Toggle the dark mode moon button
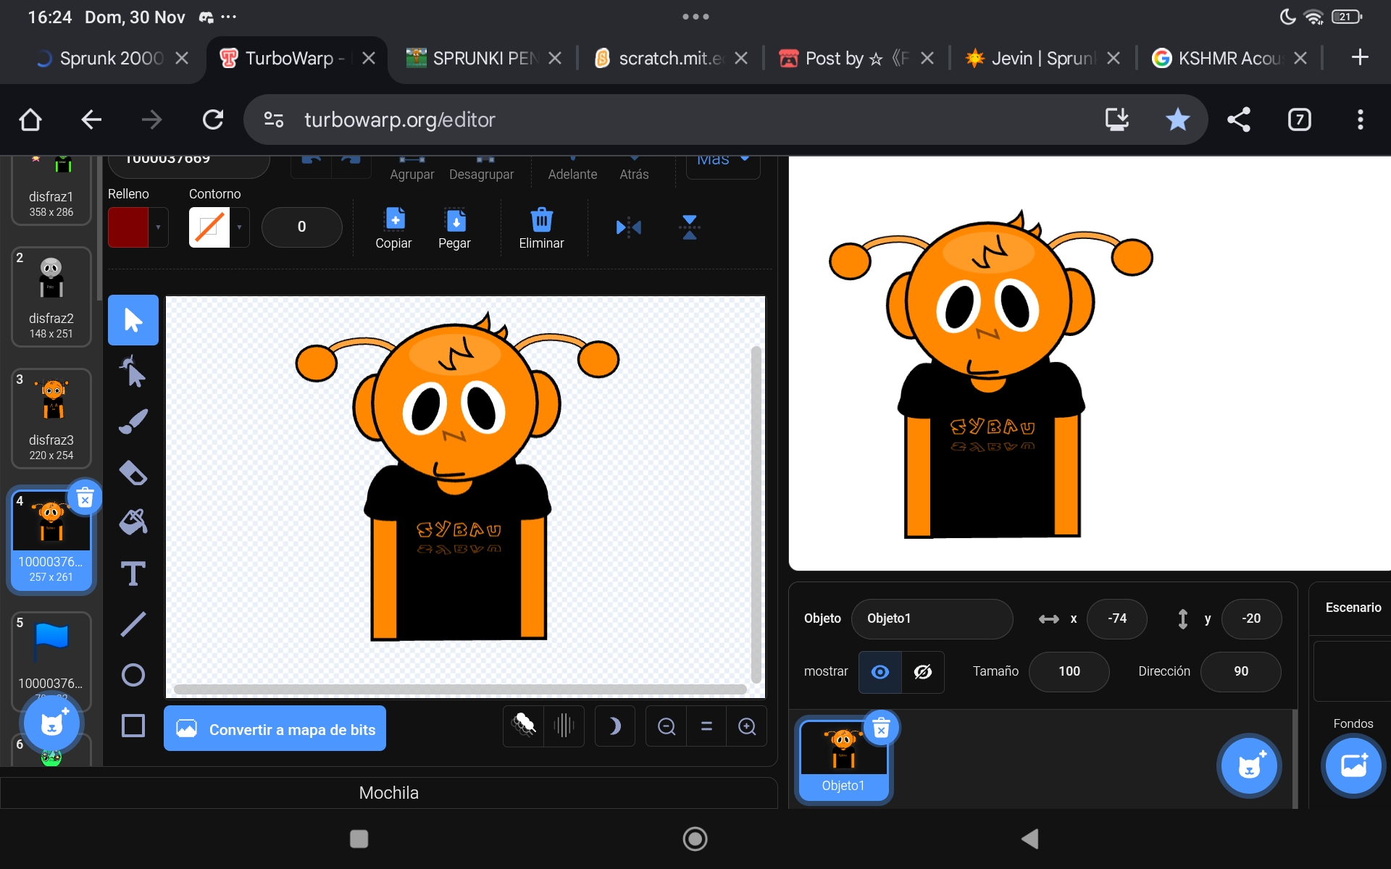Viewport: 1391px width, 869px height. tap(614, 726)
